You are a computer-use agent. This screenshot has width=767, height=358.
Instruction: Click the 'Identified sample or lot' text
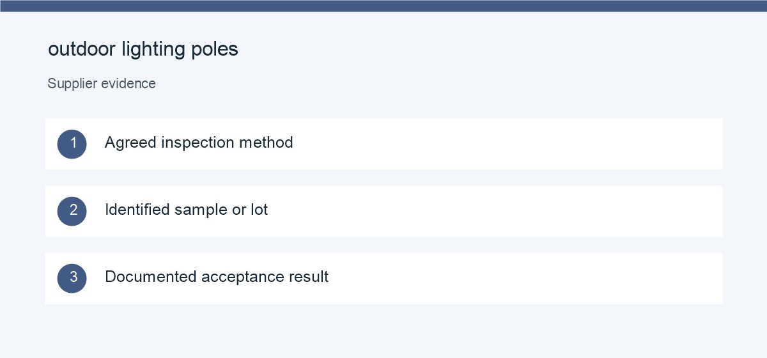click(186, 210)
